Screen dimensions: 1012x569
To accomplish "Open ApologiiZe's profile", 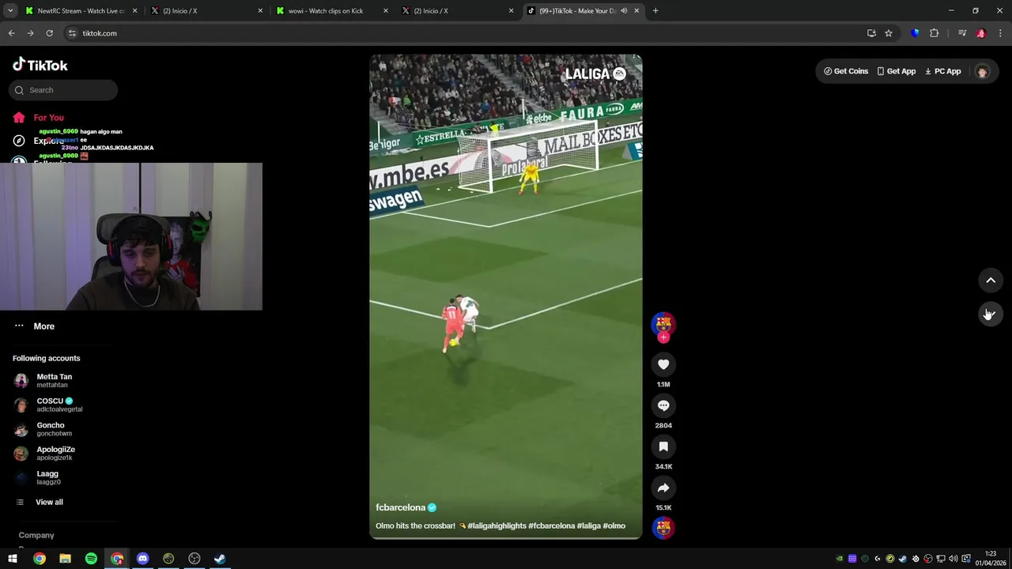I will point(45,454).
